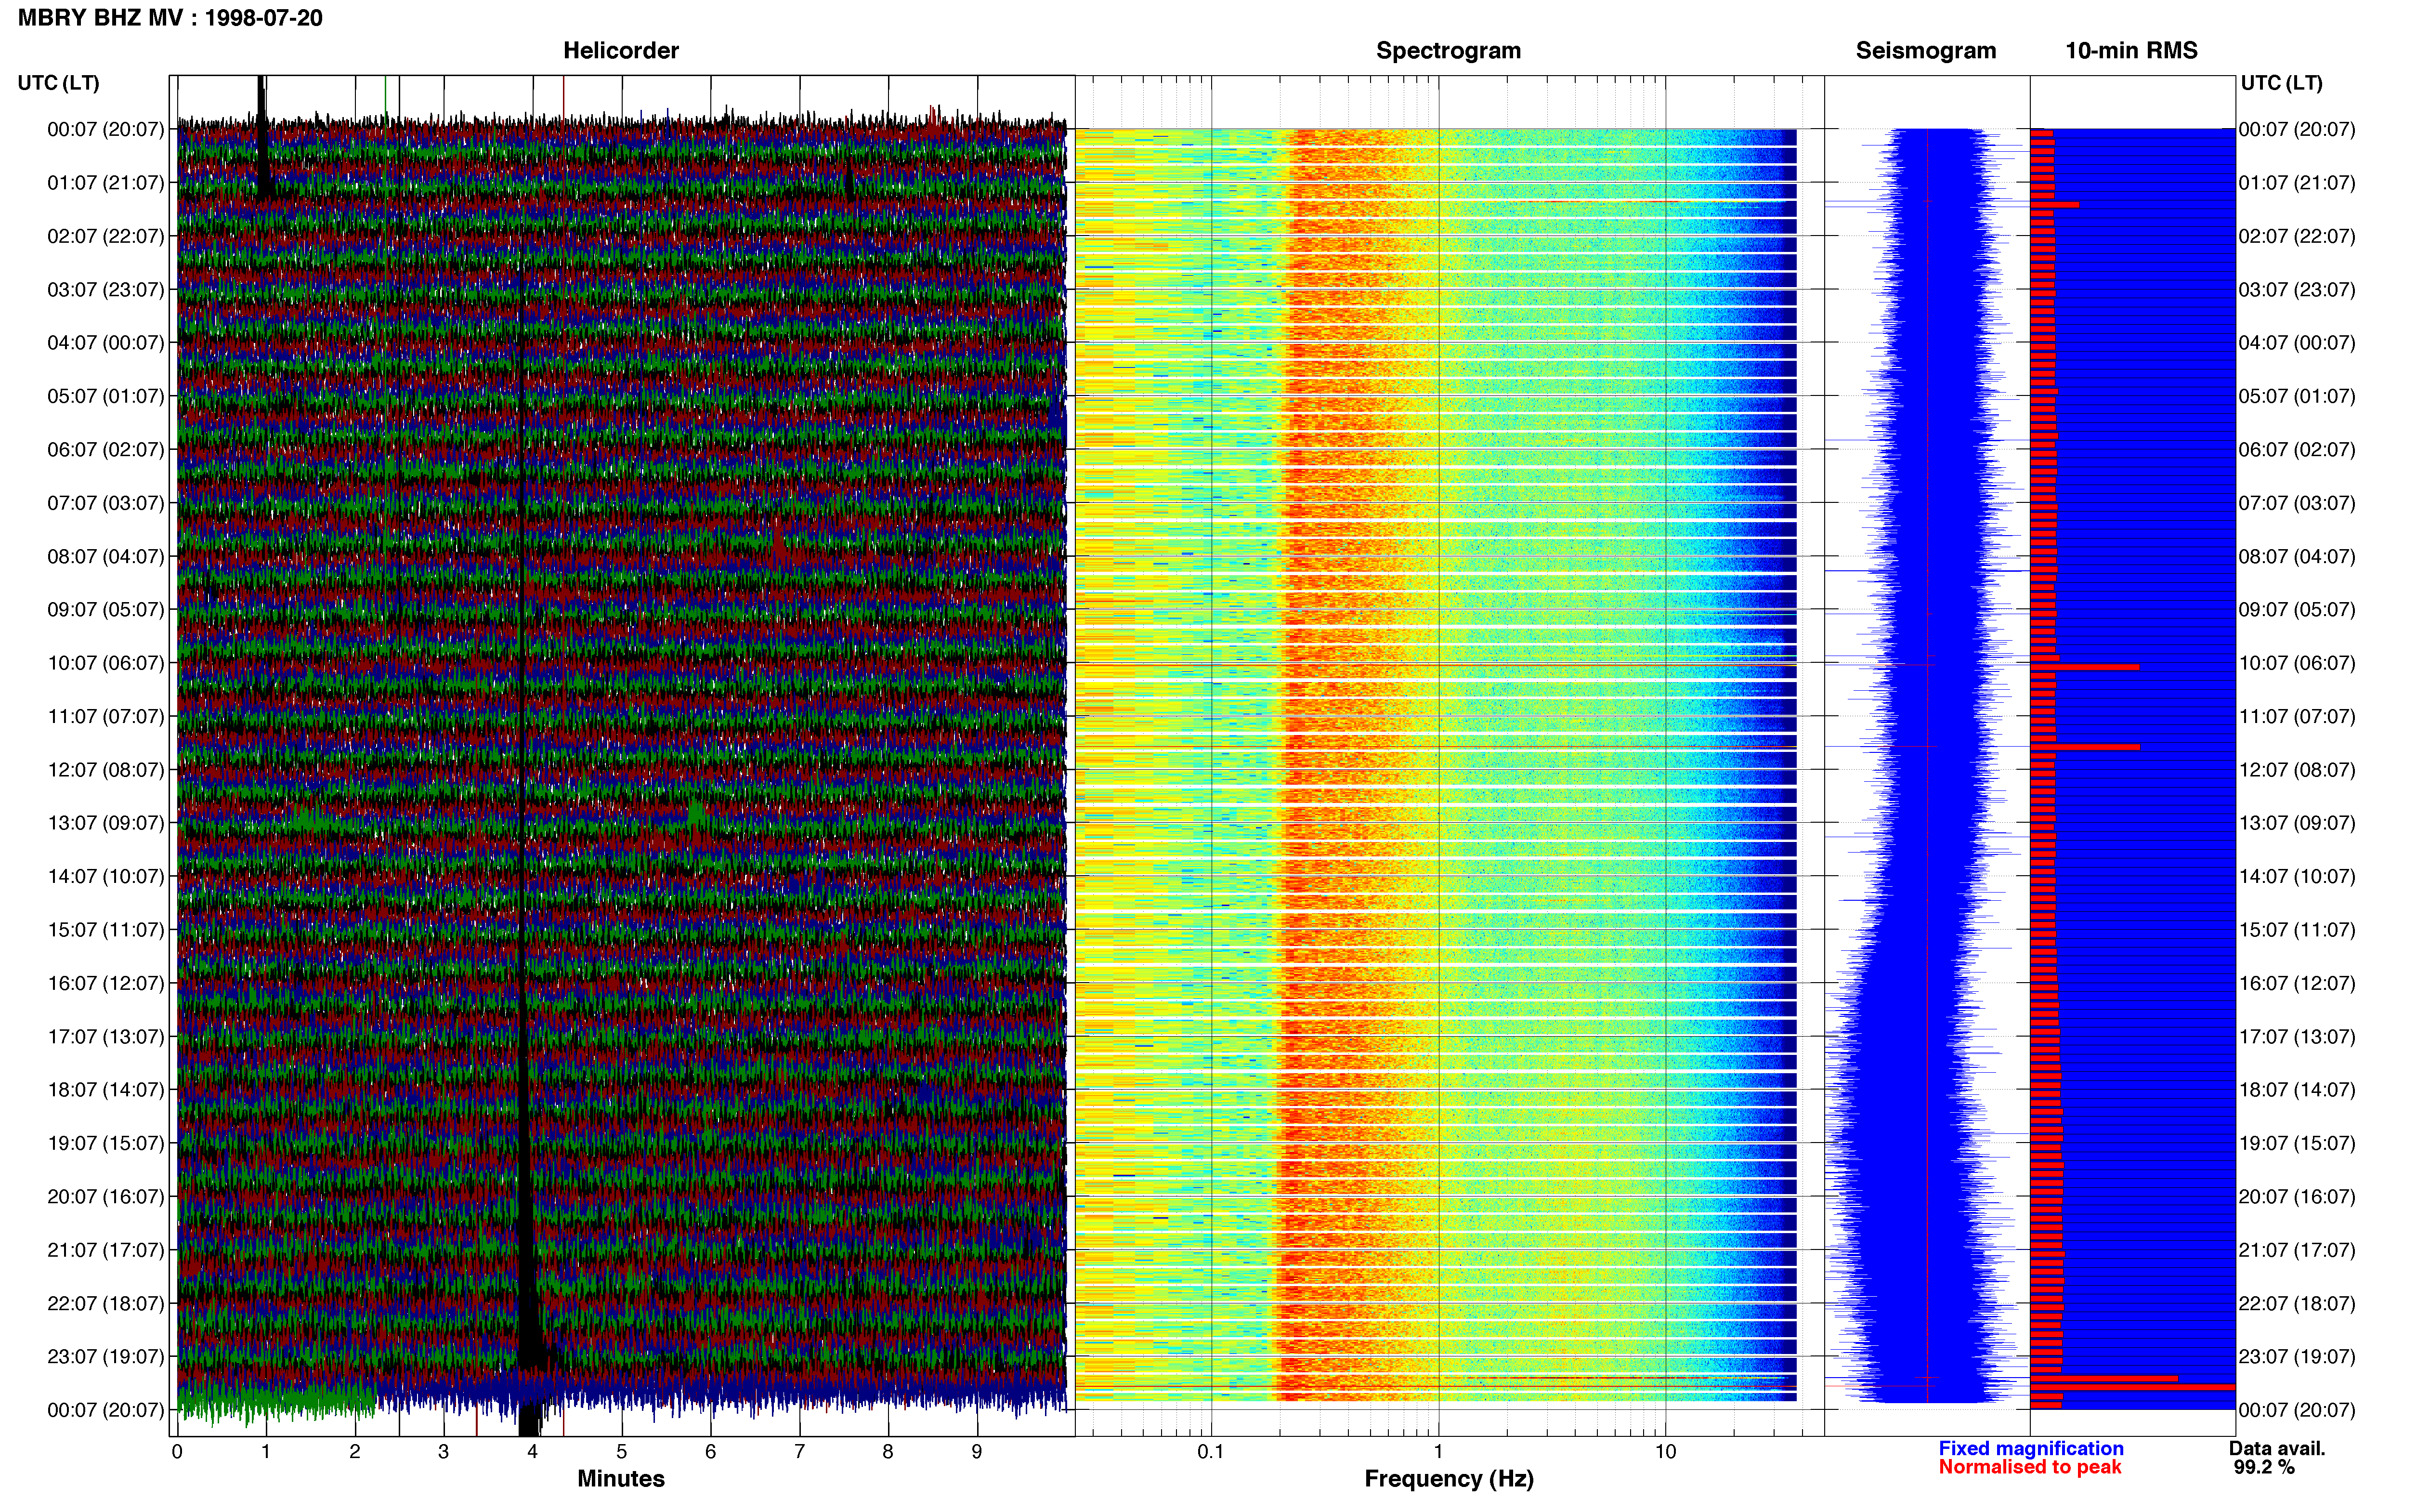The width and height of the screenshot is (2417, 1512).
Task: Select the Helicorder panel heading
Action: coord(621,51)
